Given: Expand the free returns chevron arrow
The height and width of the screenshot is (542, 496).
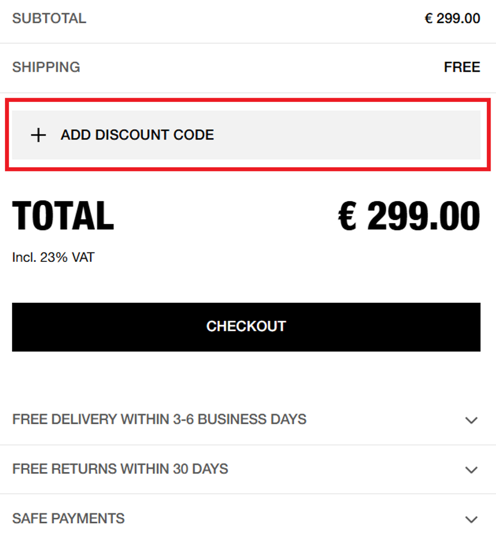Looking at the screenshot, I should (x=471, y=470).
